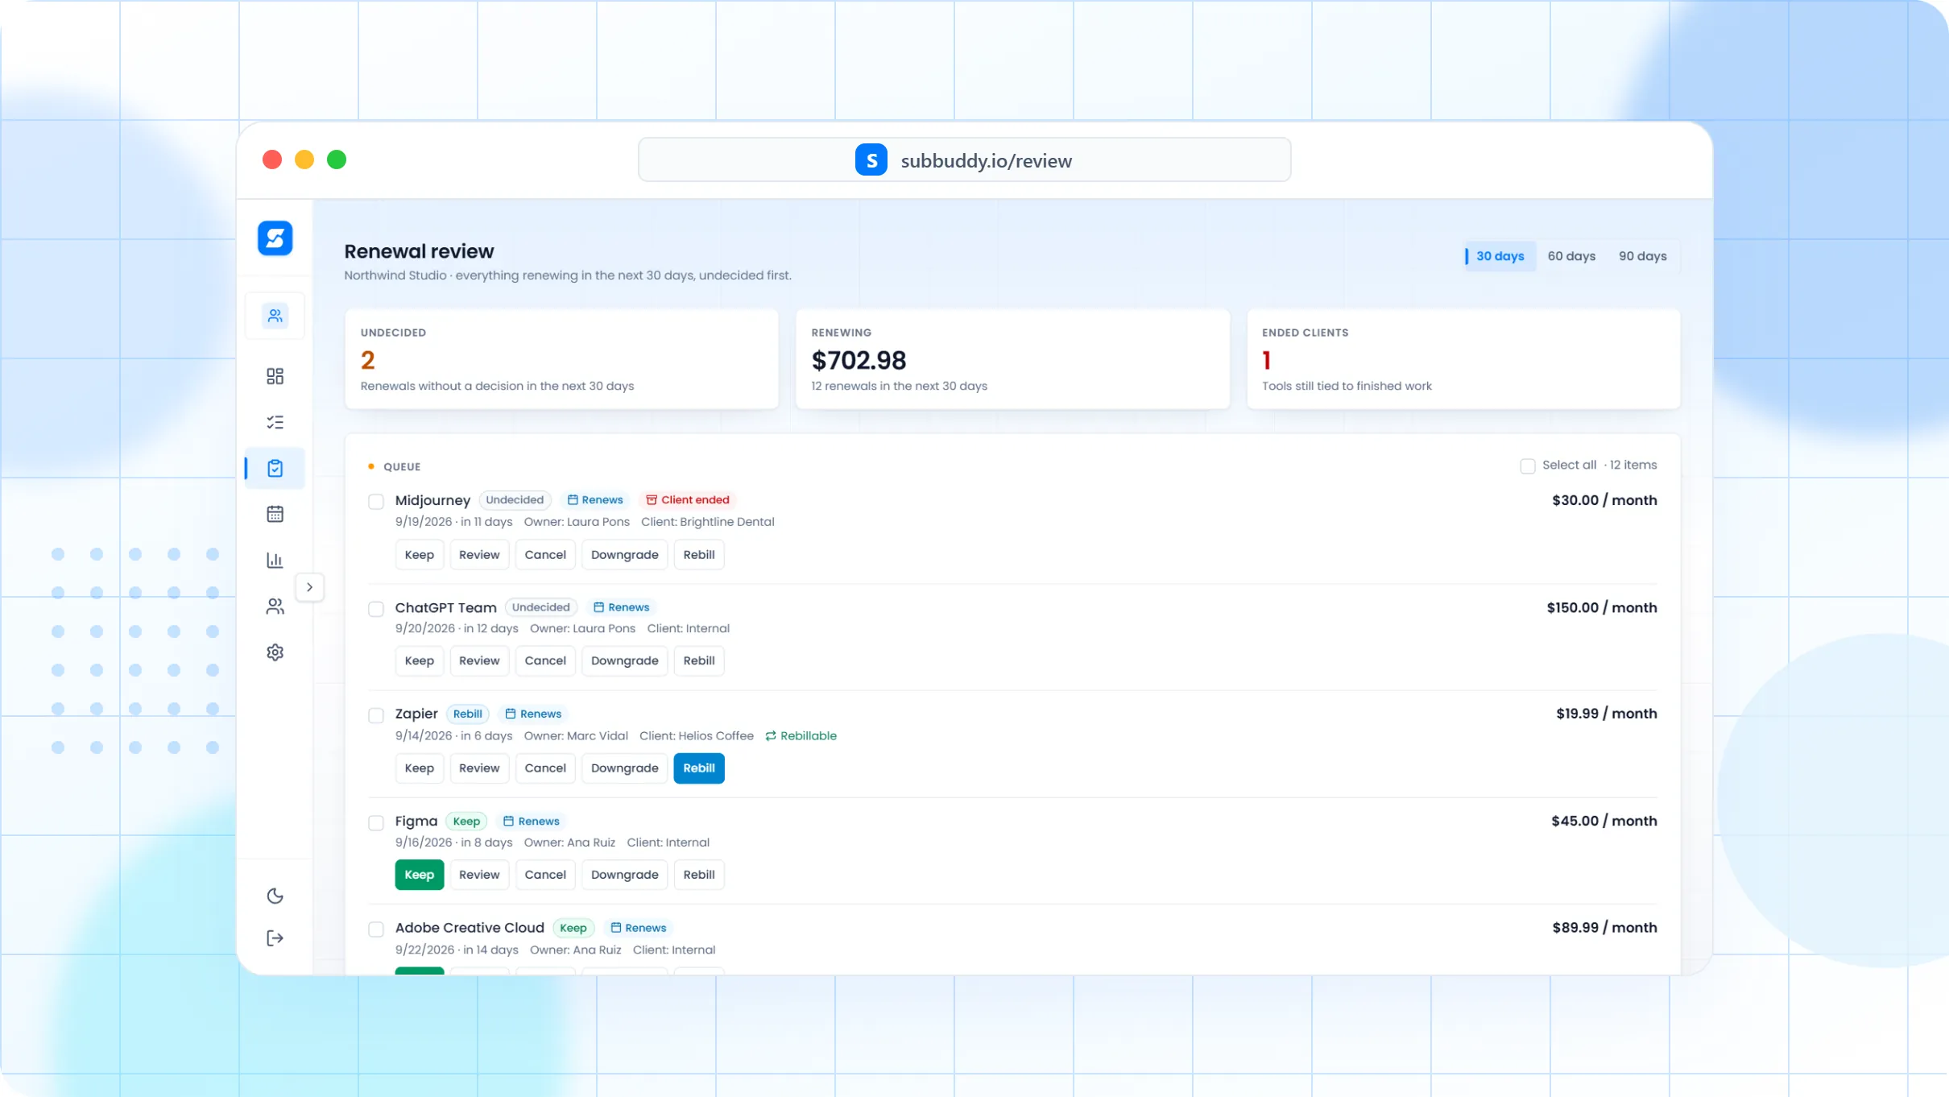Open the settings gear icon

click(275, 652)
